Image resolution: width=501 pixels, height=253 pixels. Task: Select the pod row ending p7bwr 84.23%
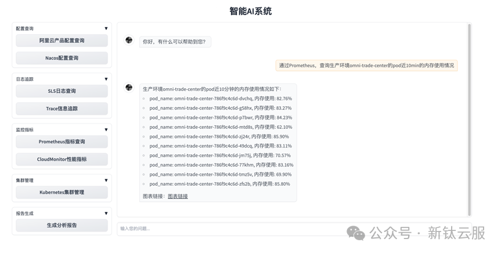221,118
